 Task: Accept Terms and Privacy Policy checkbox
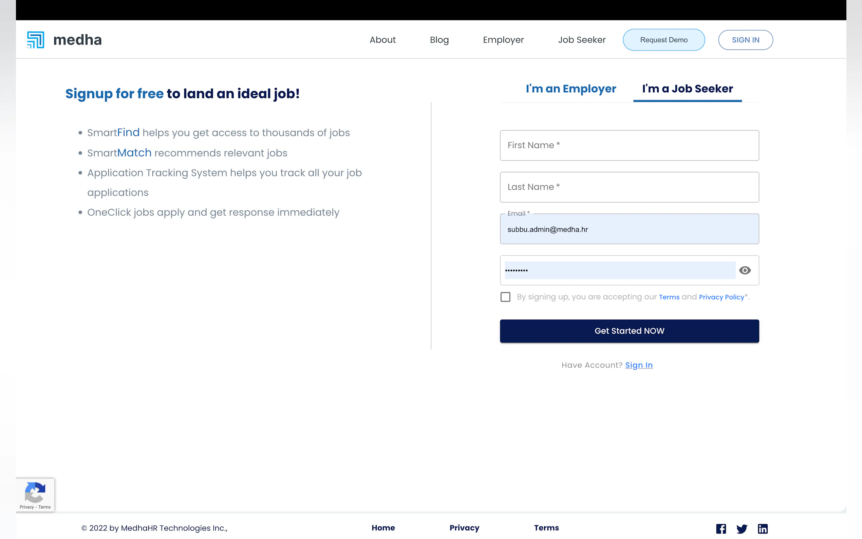click(505, 297)
